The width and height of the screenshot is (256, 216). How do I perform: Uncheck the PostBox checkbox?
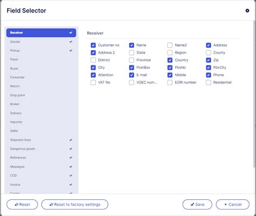132,68
